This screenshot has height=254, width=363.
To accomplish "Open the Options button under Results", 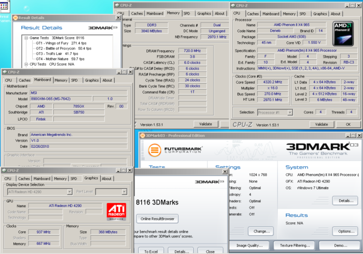I will [x=346, y=231].
